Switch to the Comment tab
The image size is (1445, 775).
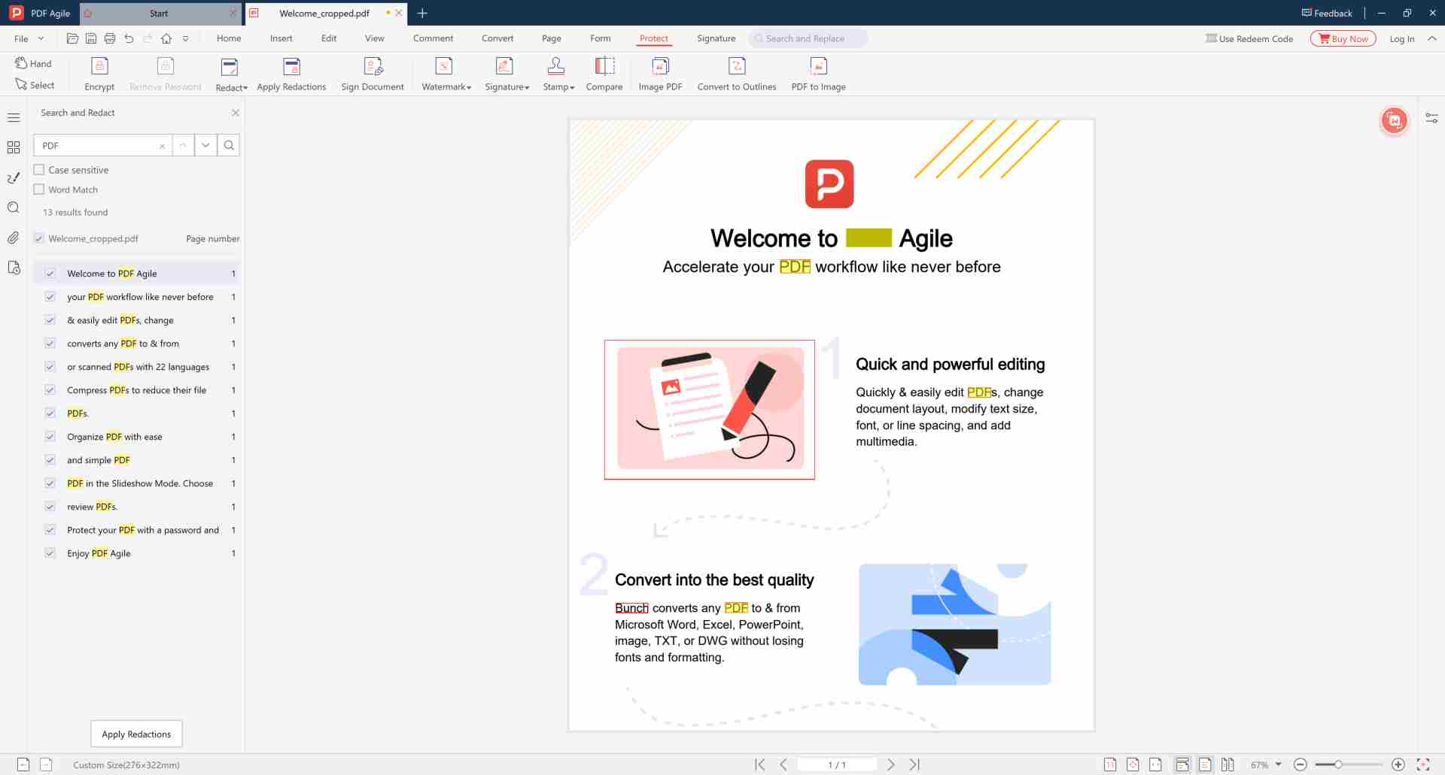pos(433,38)
